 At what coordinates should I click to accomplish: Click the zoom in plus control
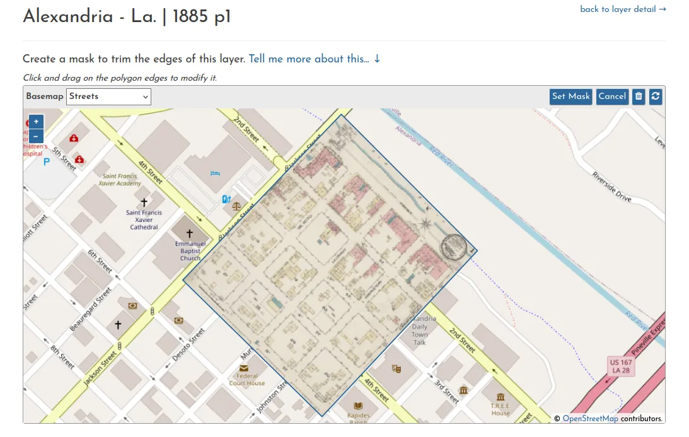click(35, 122)
